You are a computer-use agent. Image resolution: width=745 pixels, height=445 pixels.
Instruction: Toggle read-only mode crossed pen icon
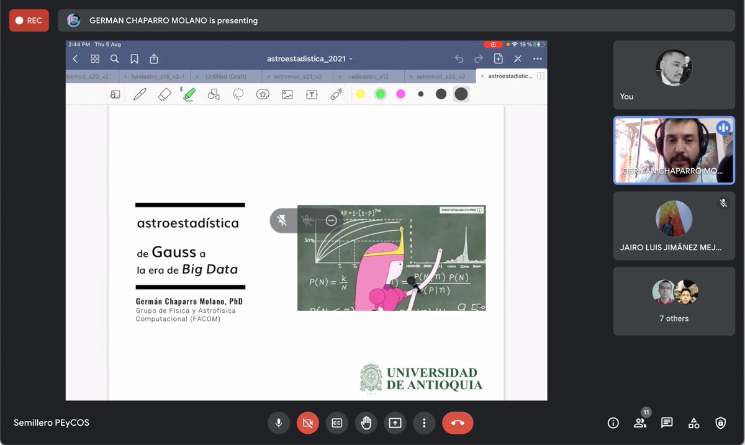(x=518, y=59)
